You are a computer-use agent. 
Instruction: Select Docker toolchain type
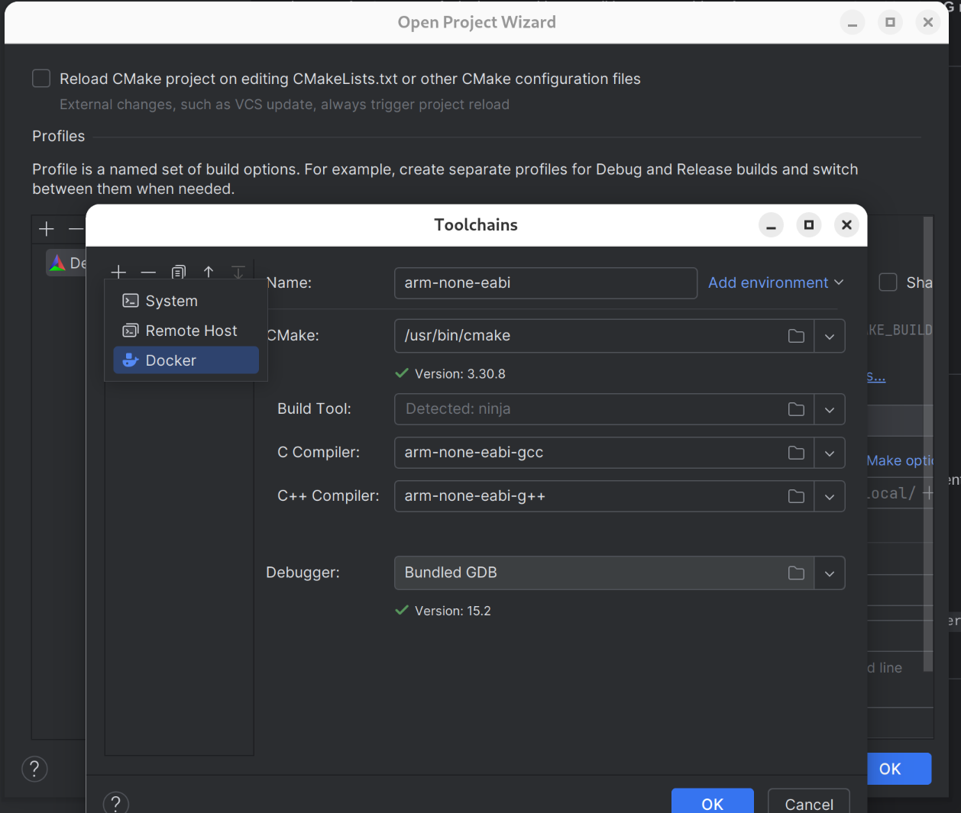tap(186, 360)
